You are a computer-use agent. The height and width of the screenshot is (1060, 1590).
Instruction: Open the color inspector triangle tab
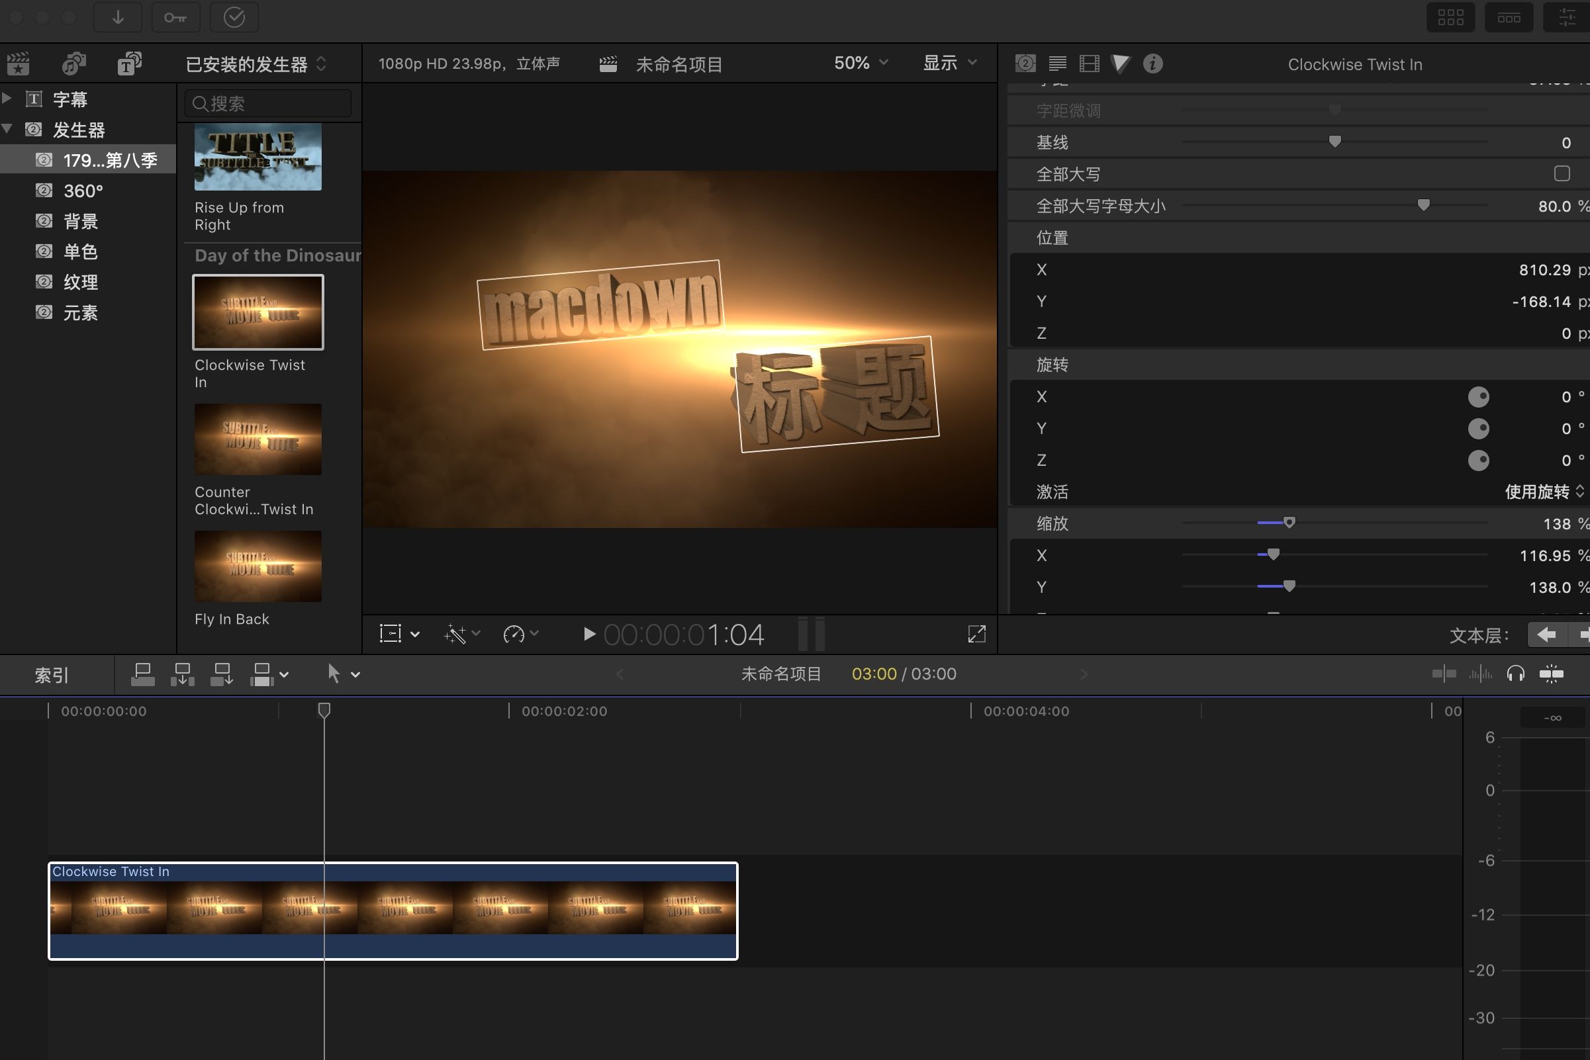point(1121,64)
